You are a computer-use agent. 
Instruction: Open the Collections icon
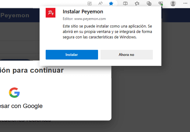149,3
